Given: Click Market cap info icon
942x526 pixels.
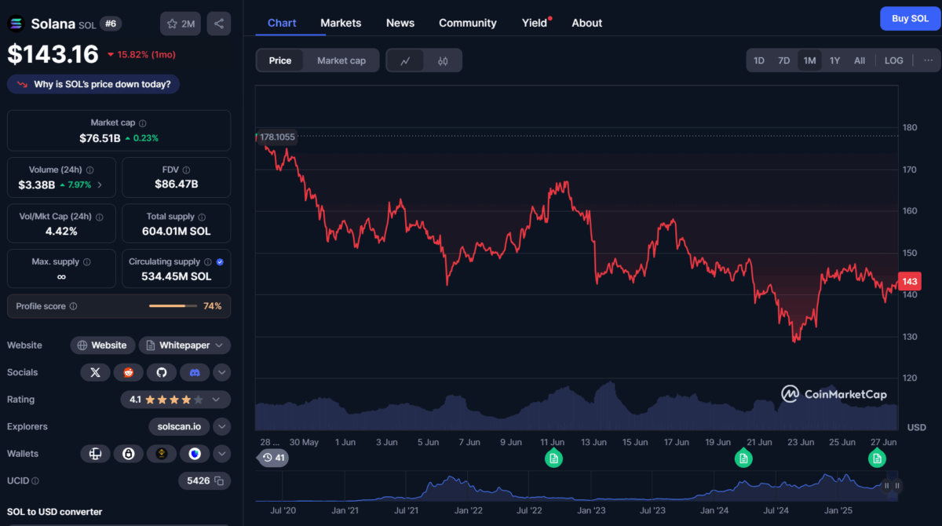Looking at the screenshot, I should [x=142, y=123].
